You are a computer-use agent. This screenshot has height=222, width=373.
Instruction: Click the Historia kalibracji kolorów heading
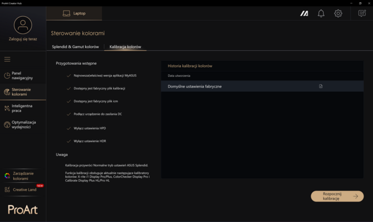tap(190, 66)
